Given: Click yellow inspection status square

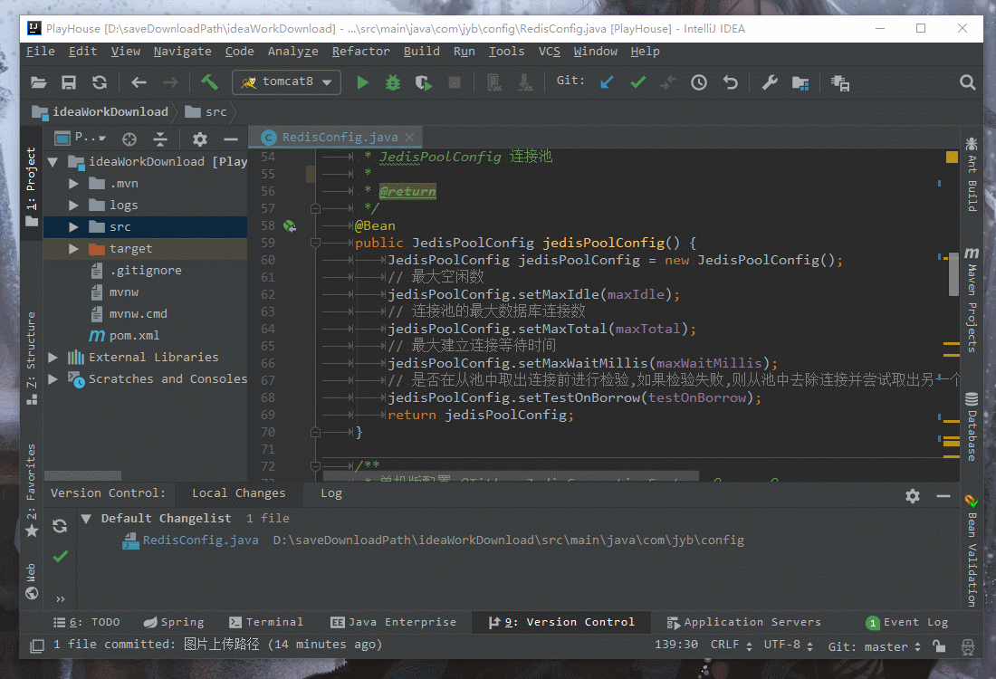Looking at the screenshot, I should pyautogui.click(x=952, y=157).
